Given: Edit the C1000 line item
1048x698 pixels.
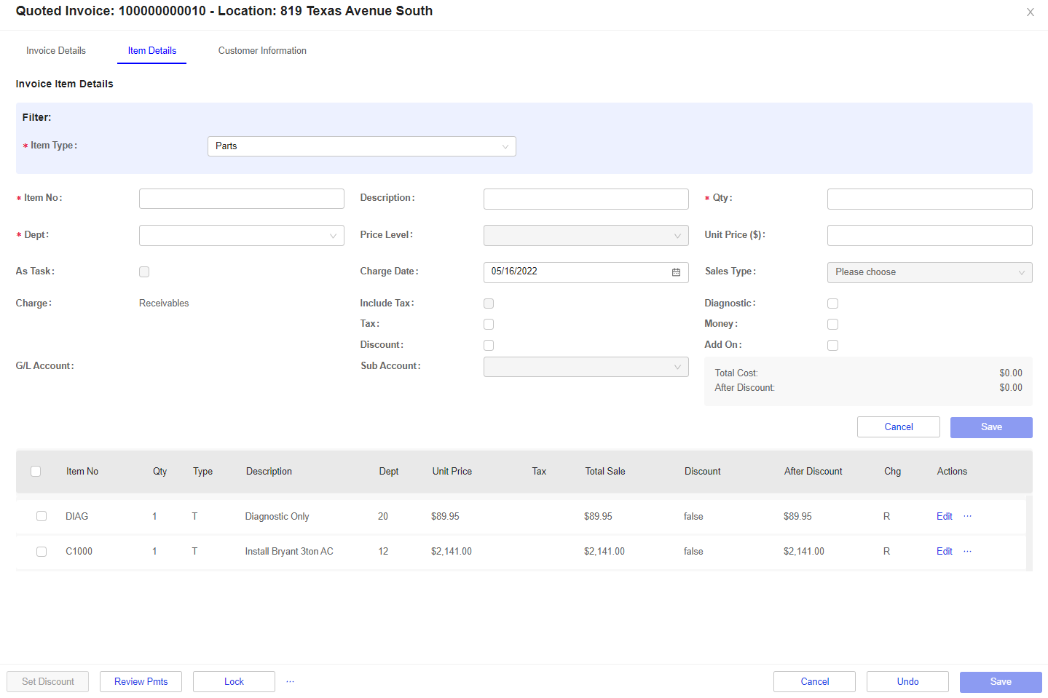Looking at the screenshot, I should point(944,551).
